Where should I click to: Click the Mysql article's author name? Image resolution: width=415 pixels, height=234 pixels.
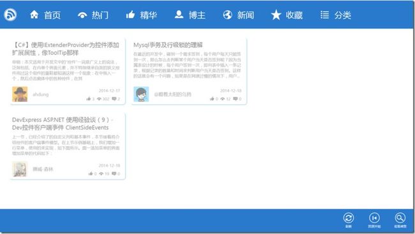pyautogui.click(x=172, y=94)
